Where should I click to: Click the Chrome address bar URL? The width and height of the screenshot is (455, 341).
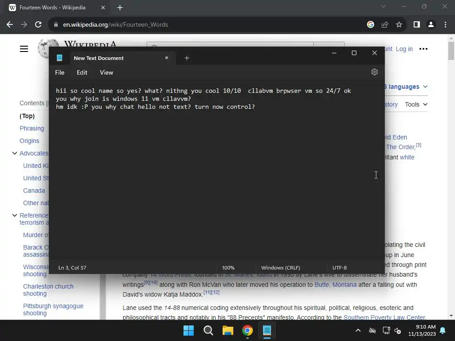coord(116,25)
